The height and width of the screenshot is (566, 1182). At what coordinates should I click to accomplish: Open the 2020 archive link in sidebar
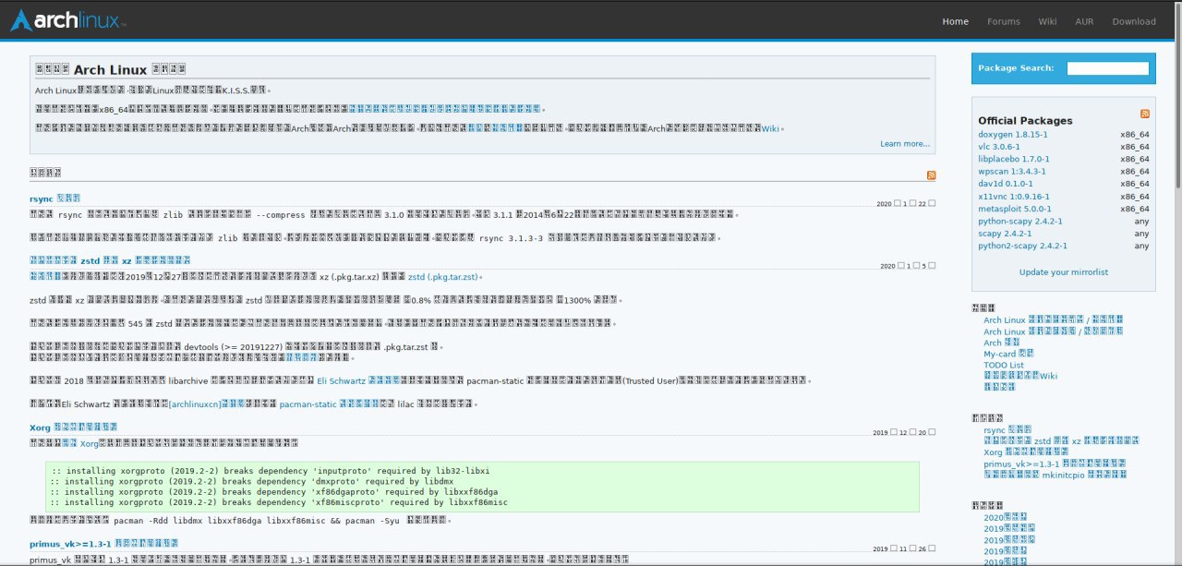(1005, 518)
